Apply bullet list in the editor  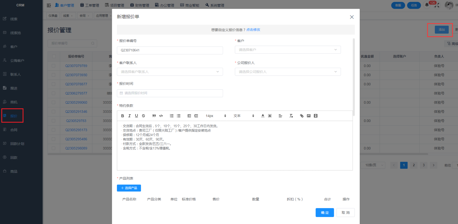179,116
